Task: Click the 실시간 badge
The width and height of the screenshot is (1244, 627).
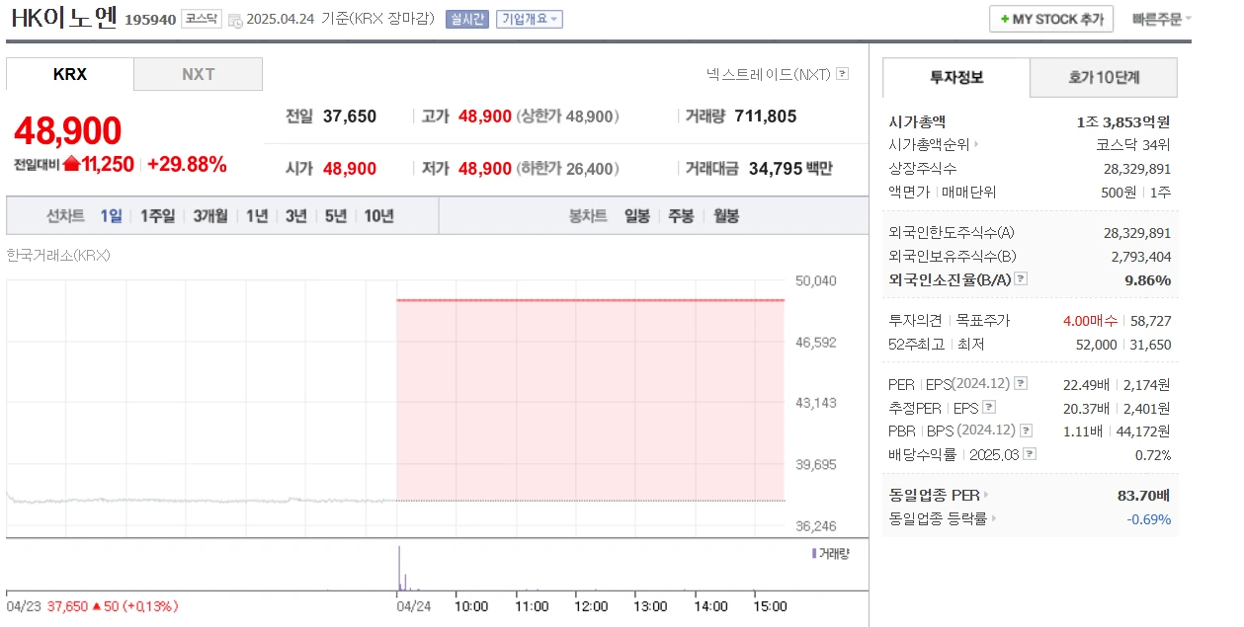Action: point(467,19)
